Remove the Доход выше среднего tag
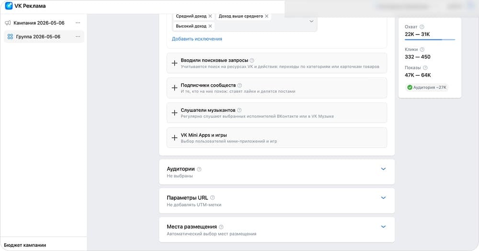Viewport: 479px width, 251px height. [x=267, y=16]
